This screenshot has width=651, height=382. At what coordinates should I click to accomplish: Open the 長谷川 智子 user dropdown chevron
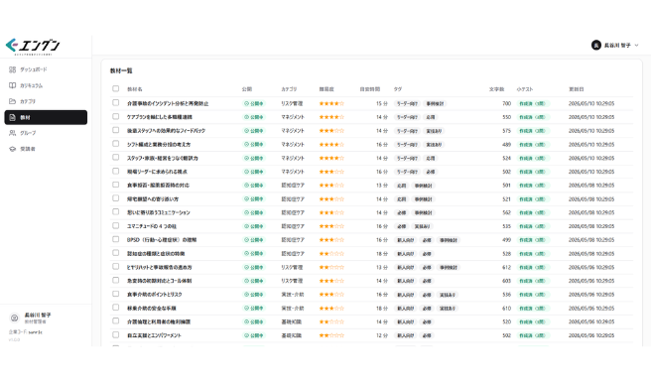(636, 46)
